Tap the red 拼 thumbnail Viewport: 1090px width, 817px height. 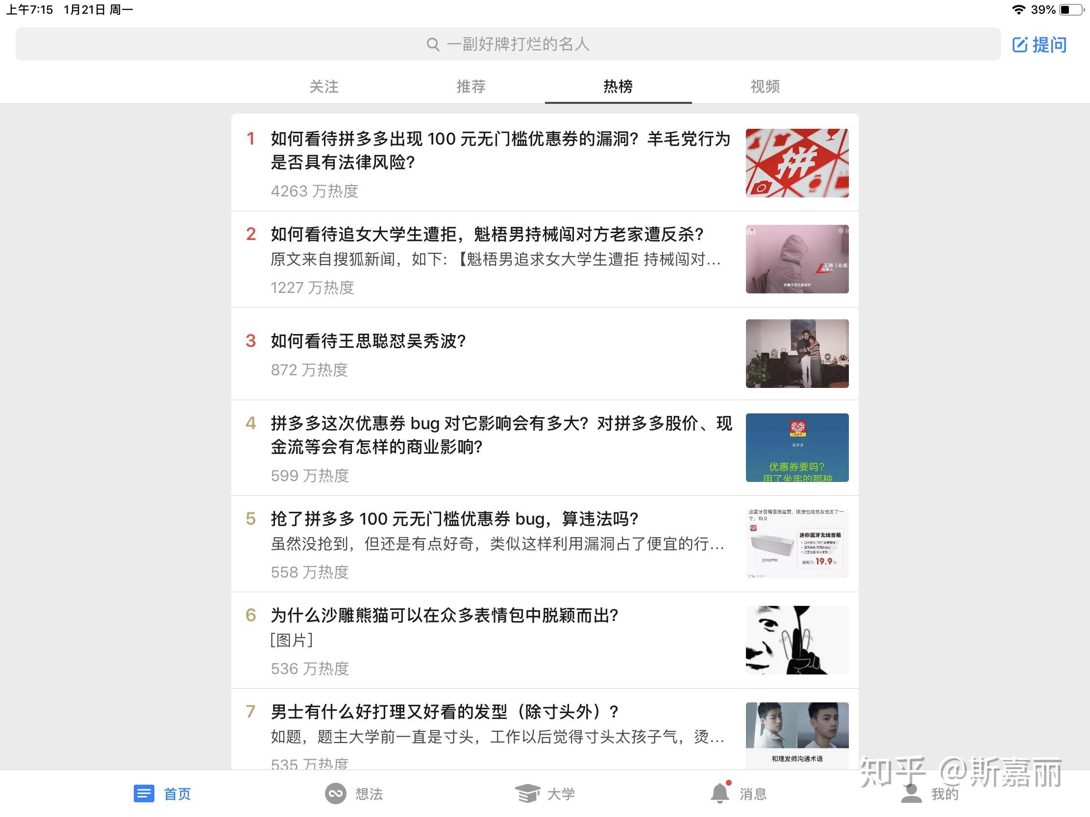[x=797, y=163]
